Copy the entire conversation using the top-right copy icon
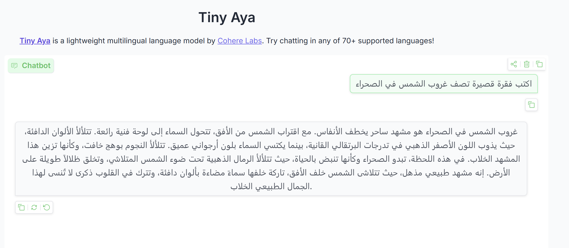 click(x=539, y=64)
